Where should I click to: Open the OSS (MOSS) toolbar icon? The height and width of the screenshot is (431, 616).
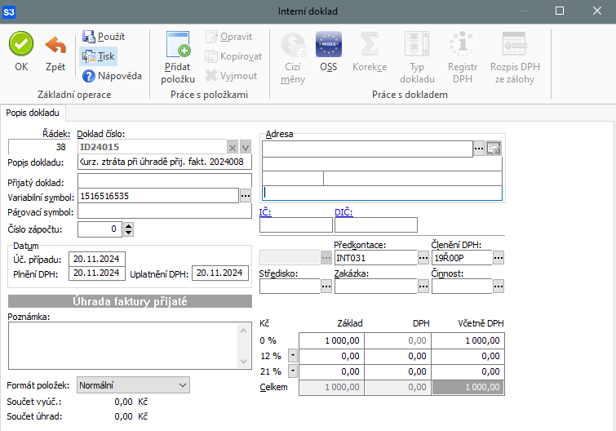pyautogui.click(x=328, y=45)
